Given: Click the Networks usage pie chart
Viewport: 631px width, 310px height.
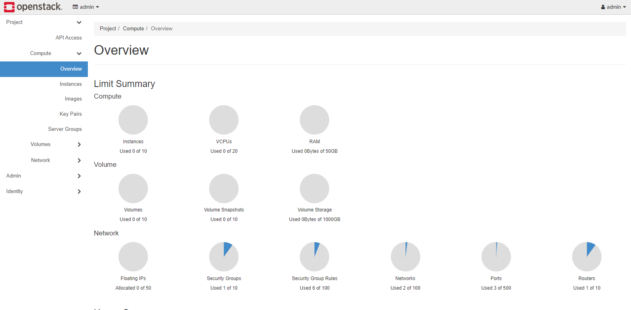Looking at the screenshot, I should tap(405, 257).
